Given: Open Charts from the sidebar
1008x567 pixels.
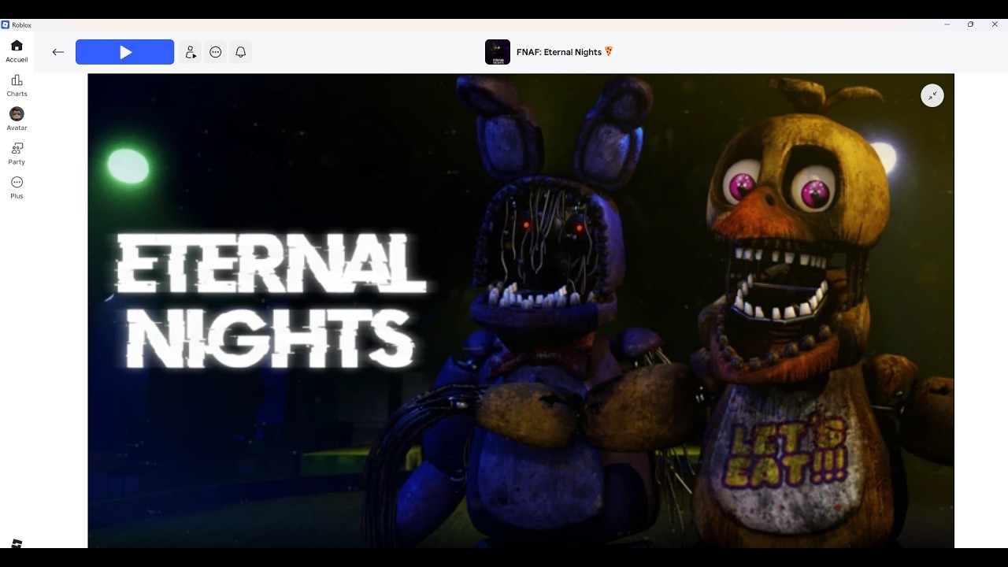Looking at the screenshot, I should (x=17, y=86).
